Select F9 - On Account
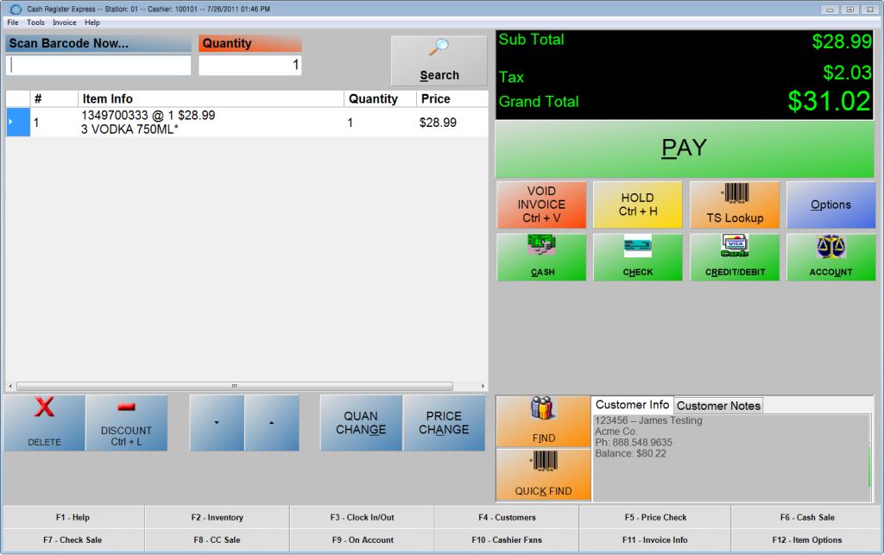Image resolution: width=884 pixels, height=555 pixels. pyautogui.click(x=362, y=539)
